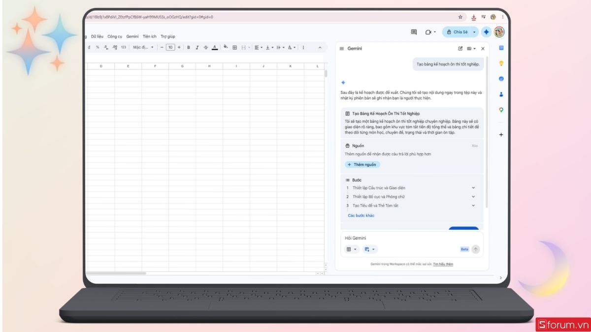This screenshot has width=591, height=332.
Task: Click the side panel collapse arrow at bottom right
Action: point(501,278)
